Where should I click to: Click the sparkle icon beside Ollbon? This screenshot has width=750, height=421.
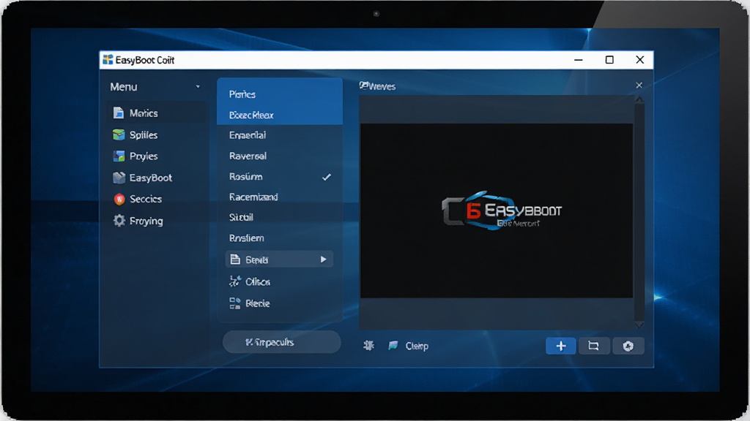234,281
